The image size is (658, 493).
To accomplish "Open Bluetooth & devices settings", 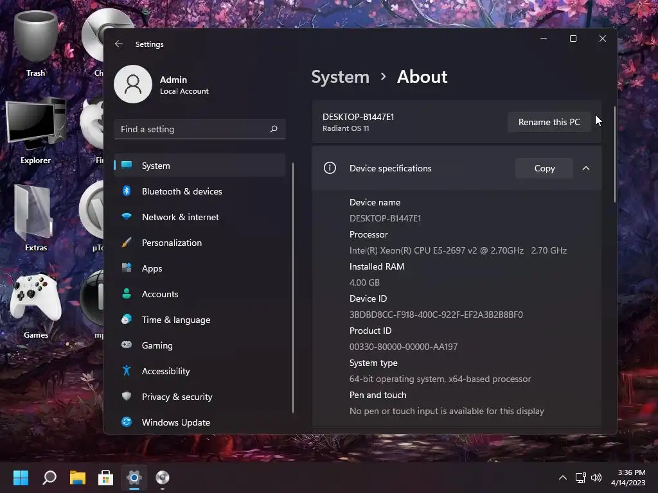I will [x=200, y=191].
